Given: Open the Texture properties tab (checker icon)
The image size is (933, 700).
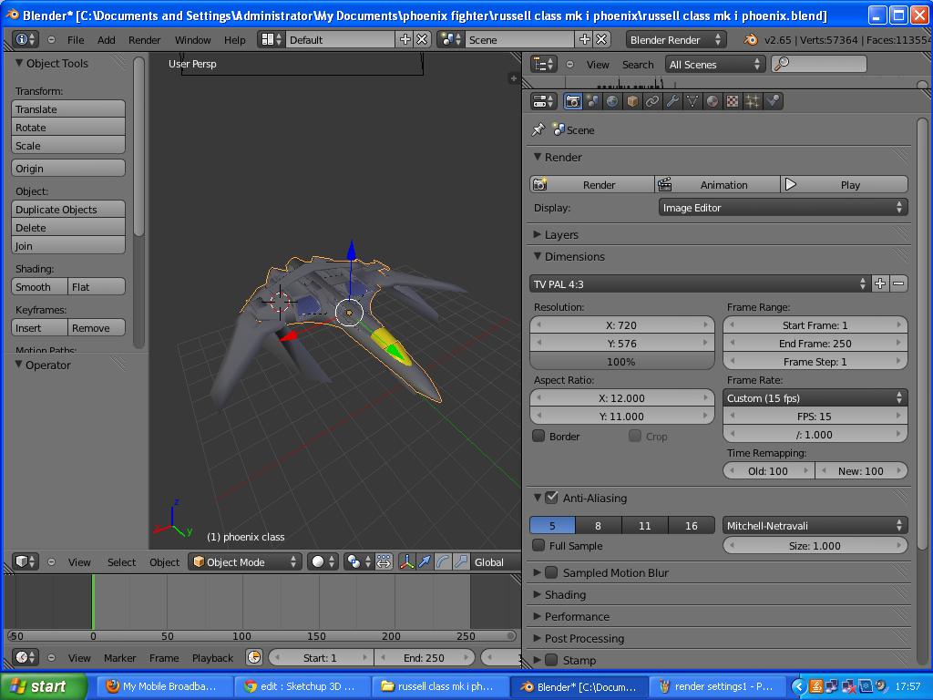Looking at the screenshot, I should coord(732,100).
